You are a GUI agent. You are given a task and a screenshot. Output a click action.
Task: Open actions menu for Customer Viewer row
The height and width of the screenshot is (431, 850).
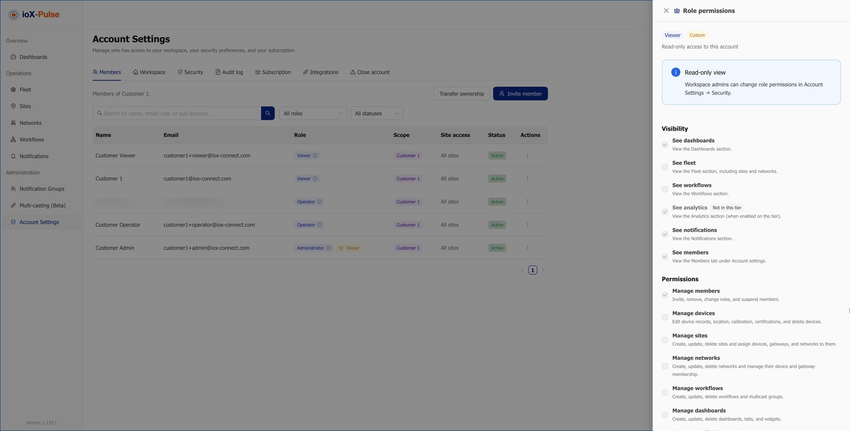coord(527,156)
